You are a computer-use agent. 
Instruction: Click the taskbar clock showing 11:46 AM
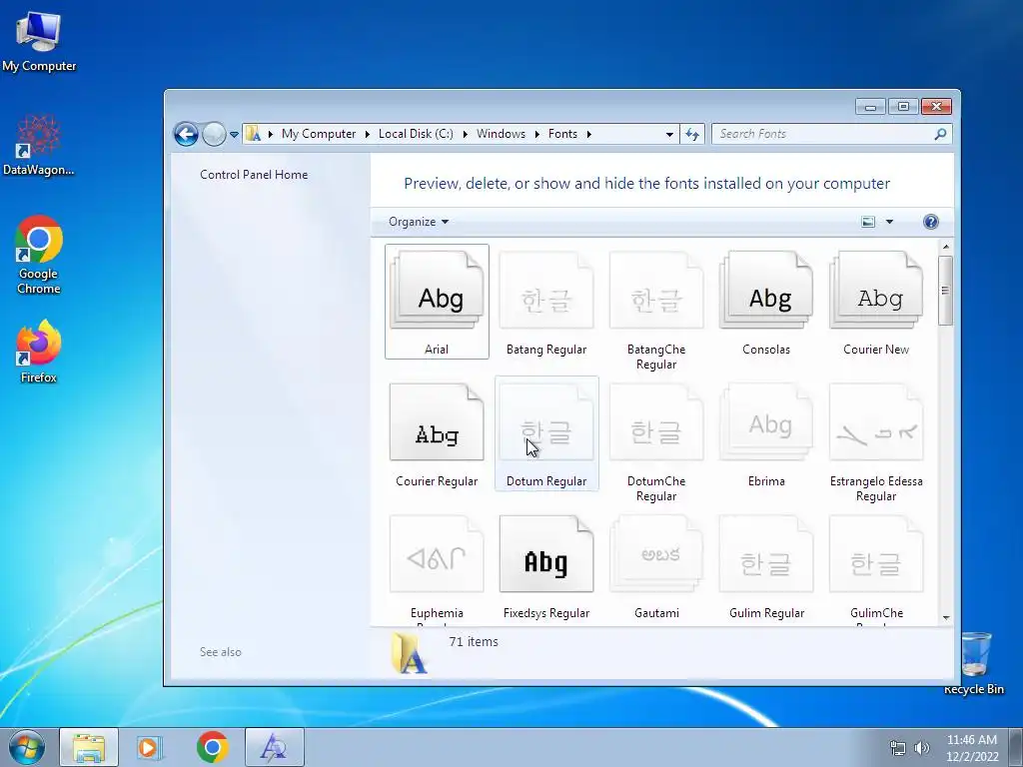(972, 748)
